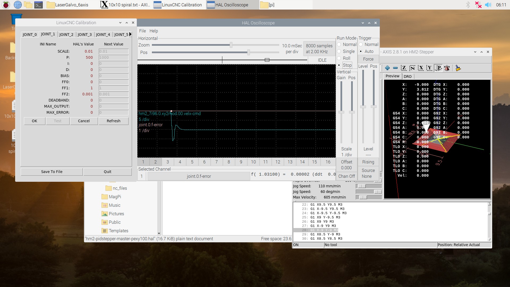Select X view in AXIS toolbar

click(x=421, y=68)
